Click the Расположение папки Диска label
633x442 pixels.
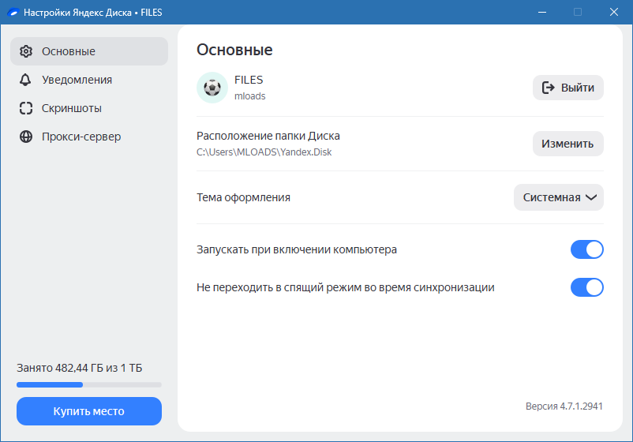268,136
